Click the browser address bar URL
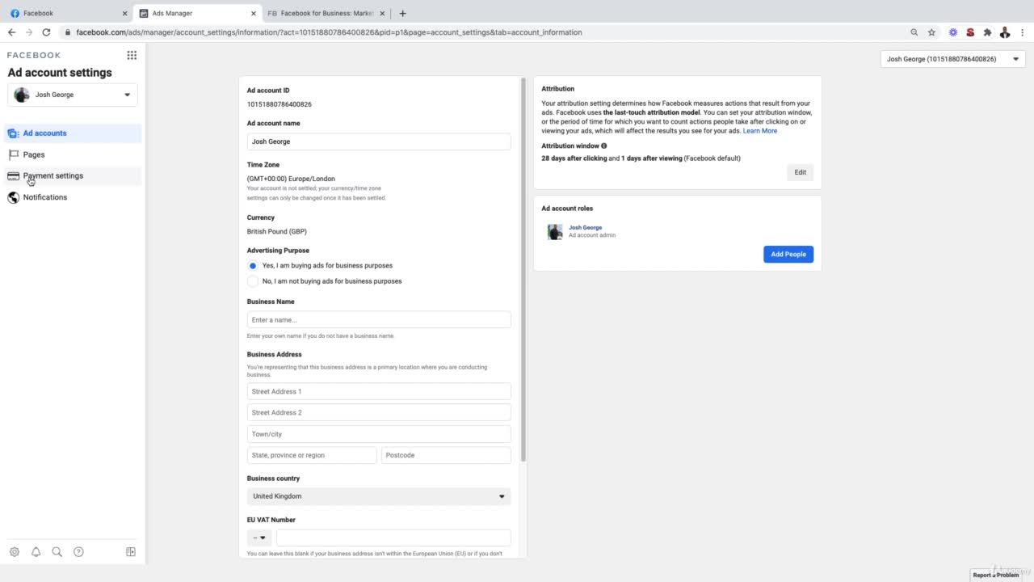The image size is (1034, 582). point(329,32)
